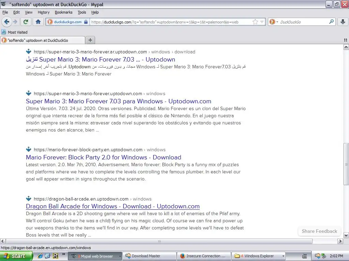Open a new tab with the plus button

point(90,40)
